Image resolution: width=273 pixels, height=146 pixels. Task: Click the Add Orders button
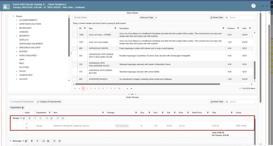[x=80, y=17]
